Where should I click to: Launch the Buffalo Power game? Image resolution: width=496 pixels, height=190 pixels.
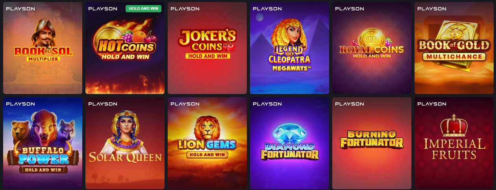[43, 143]
